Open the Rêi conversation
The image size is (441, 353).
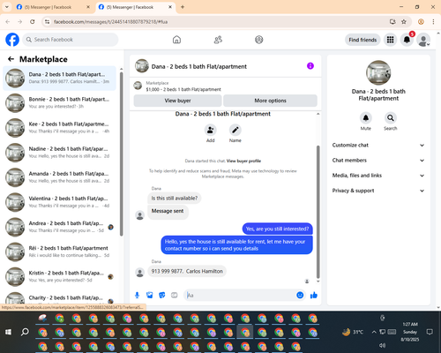tap(59, 252)
